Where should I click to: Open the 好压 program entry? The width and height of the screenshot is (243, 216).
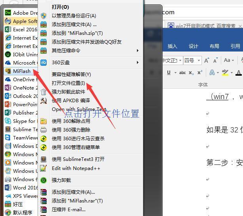pyautogui.click(x=21, y=204)
